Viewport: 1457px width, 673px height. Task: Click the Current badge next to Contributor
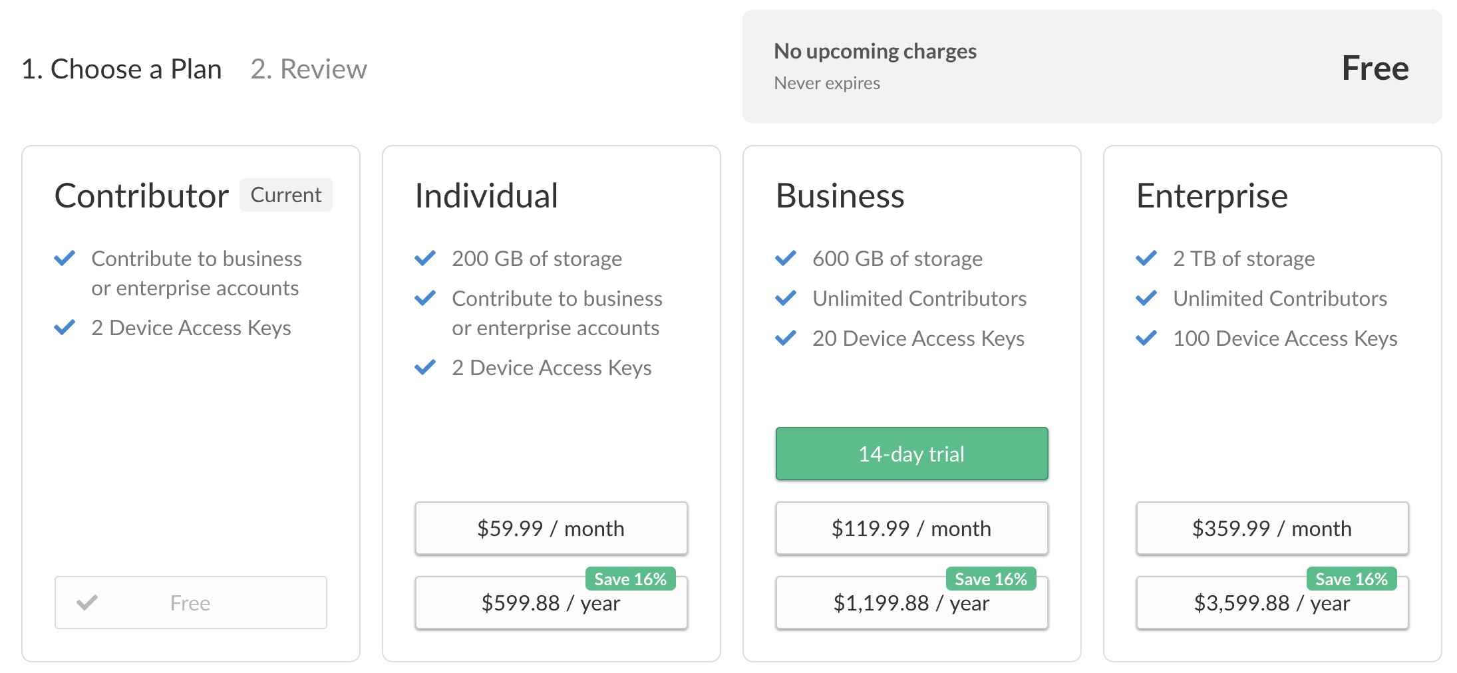point(285,195)
